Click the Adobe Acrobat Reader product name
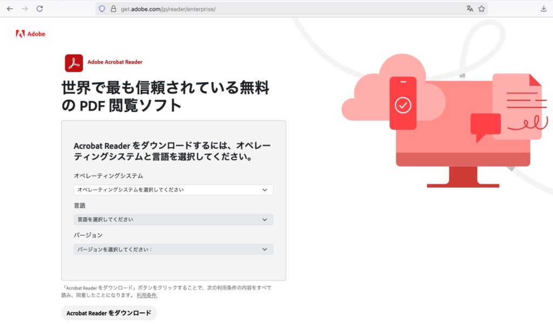The image size is (553, 324). (x=115, y=62)
